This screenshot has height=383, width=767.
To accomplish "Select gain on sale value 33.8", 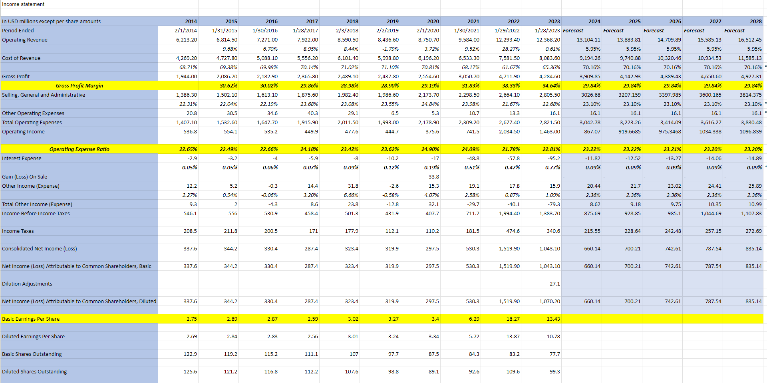I will tap(420, 177).
